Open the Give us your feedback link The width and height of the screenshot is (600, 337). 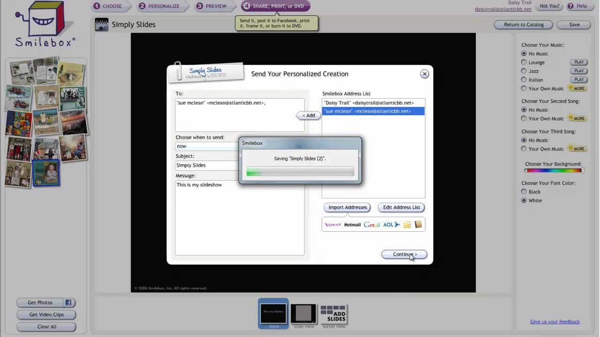555,322
